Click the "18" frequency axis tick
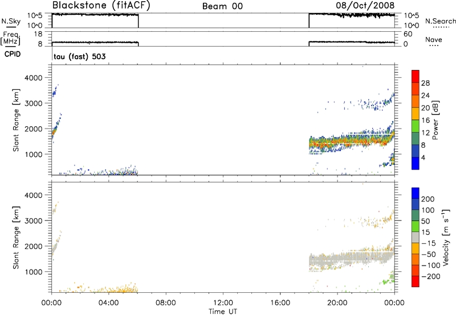The height and width of the screenshot is (315, 456). coord(38,34)
